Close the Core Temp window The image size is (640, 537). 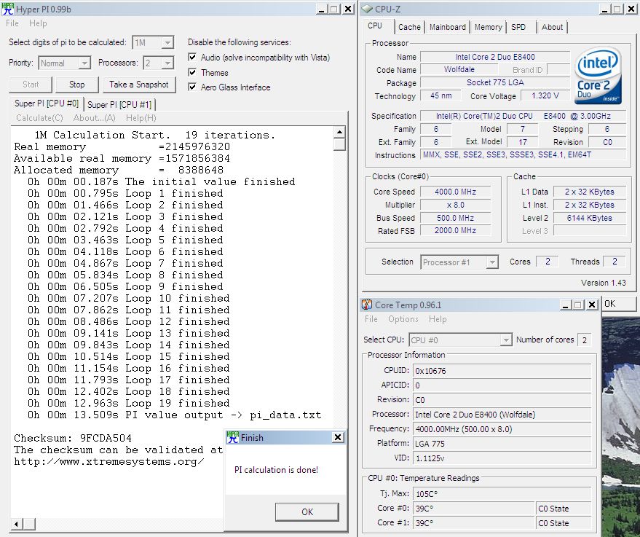point(592,305)
